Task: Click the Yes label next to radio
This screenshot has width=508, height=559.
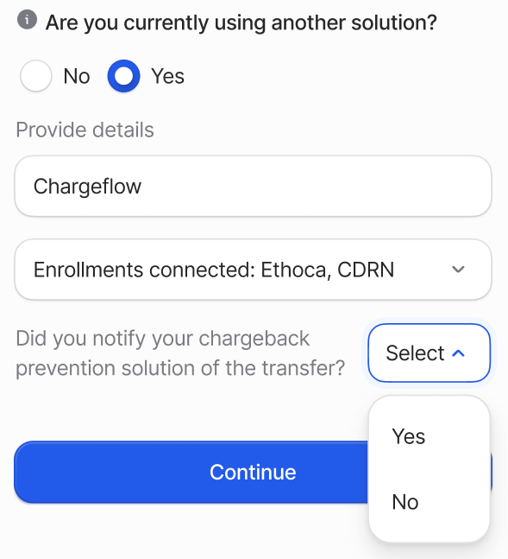Action: click(167, 76)
